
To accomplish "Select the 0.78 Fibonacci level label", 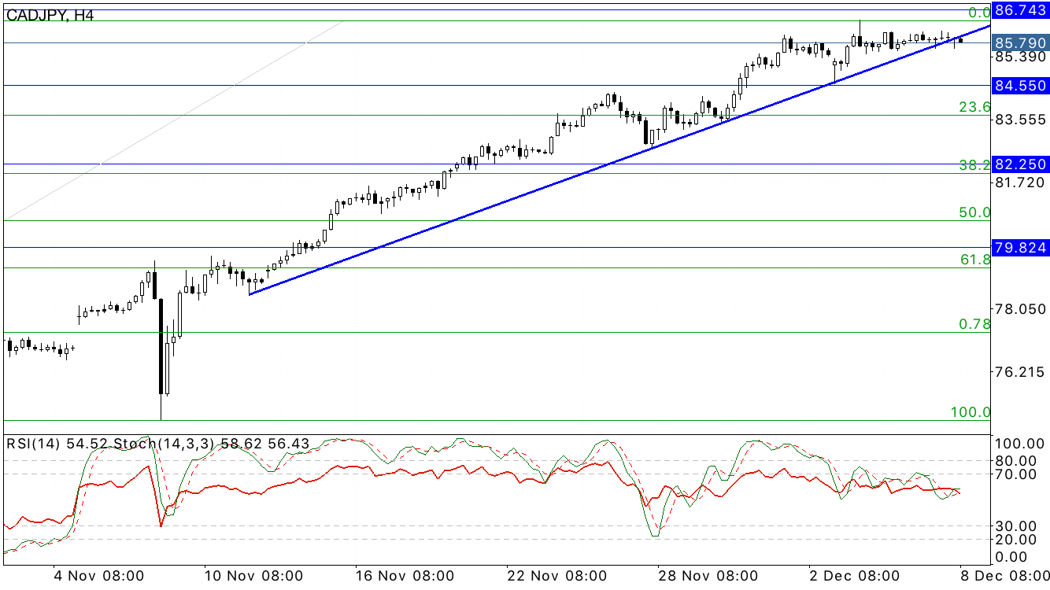I will tap(974, 324).
